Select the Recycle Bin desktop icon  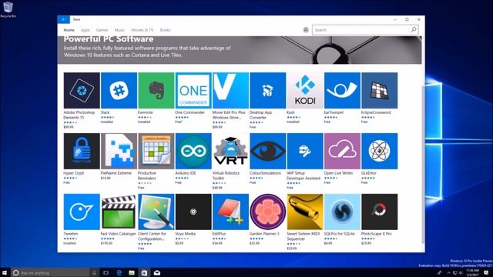(x=8, y=10)
